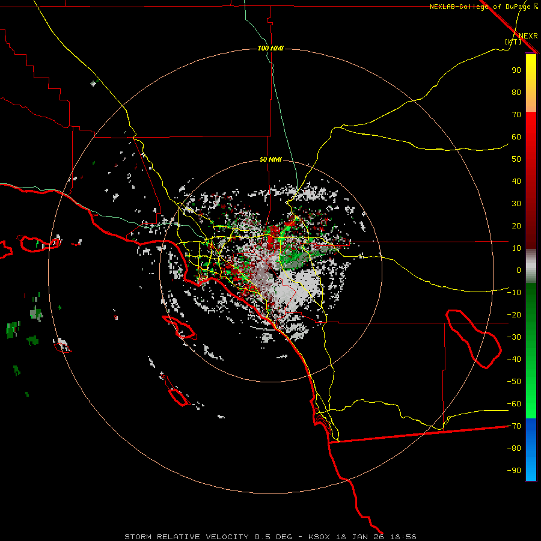Click the -50 scale label

[514, 382]
